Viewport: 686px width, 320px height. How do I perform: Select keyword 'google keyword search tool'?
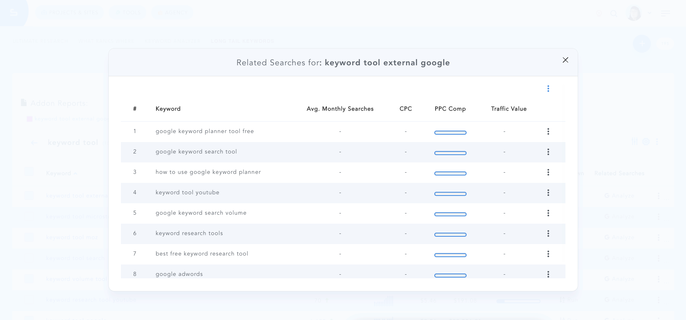click(196, 152)
